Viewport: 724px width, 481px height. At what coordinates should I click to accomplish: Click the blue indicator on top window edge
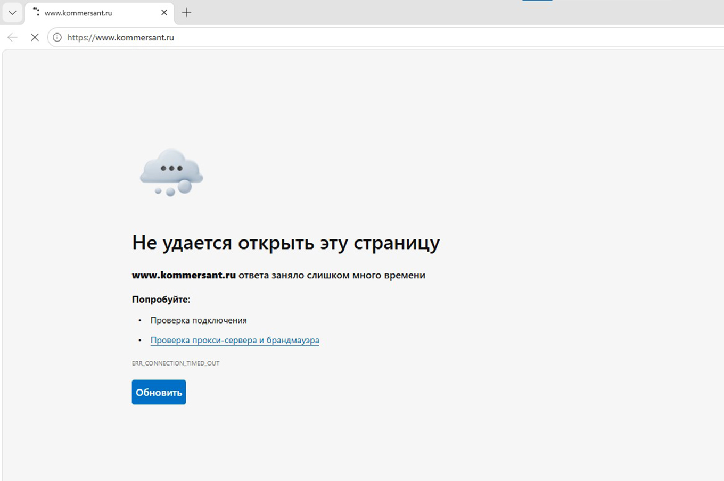click(537, 1)
